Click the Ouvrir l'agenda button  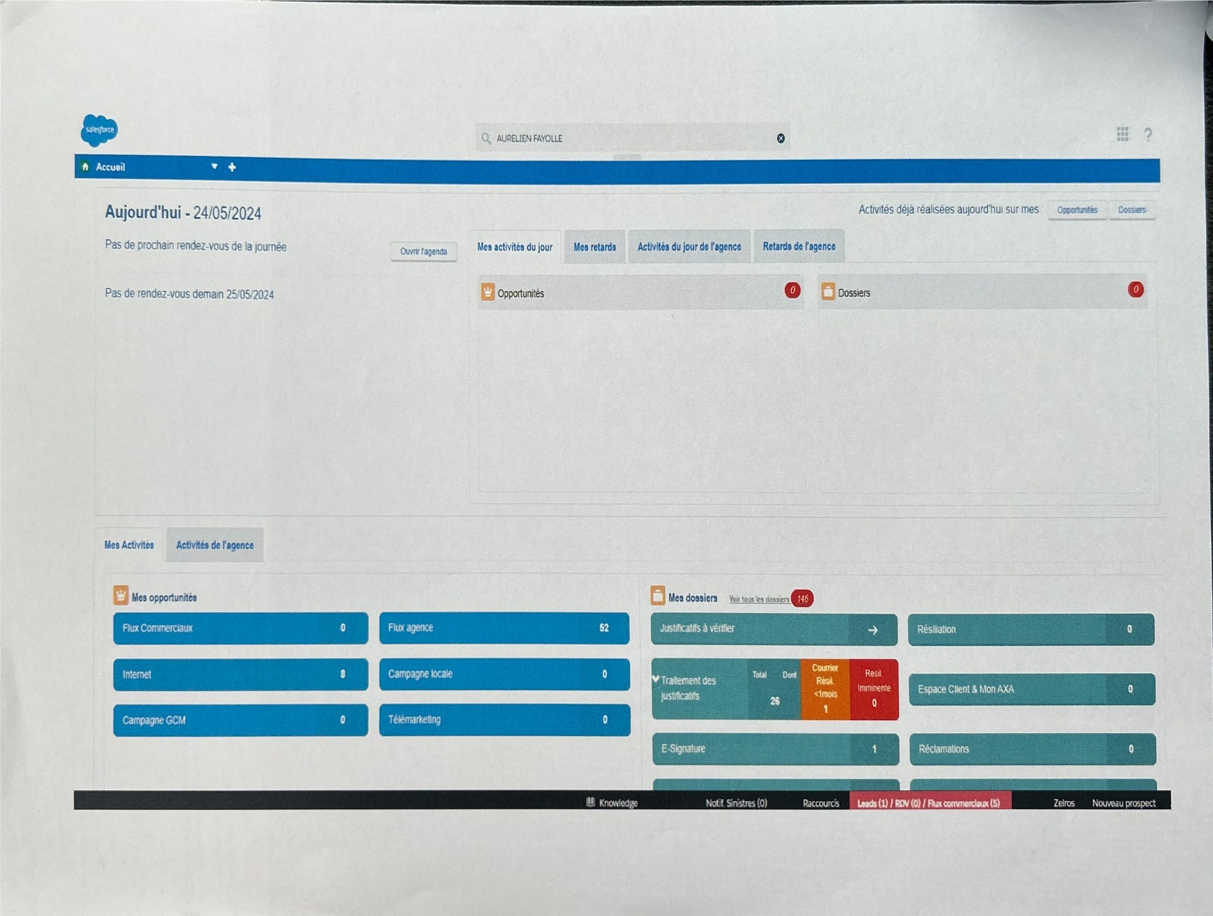coord(423,251)
